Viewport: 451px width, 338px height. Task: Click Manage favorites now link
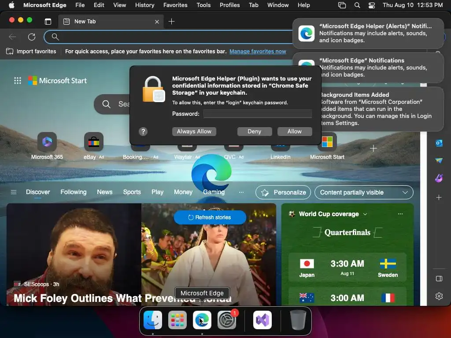(258, 51)
